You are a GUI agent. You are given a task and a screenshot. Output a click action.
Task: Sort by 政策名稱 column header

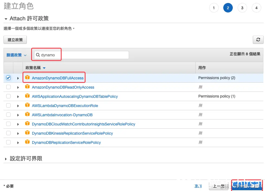pyautogui.click(x=35, y=68)
